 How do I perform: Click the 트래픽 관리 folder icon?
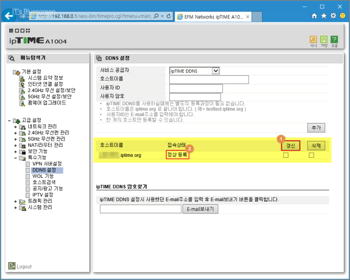pos(23,202)
